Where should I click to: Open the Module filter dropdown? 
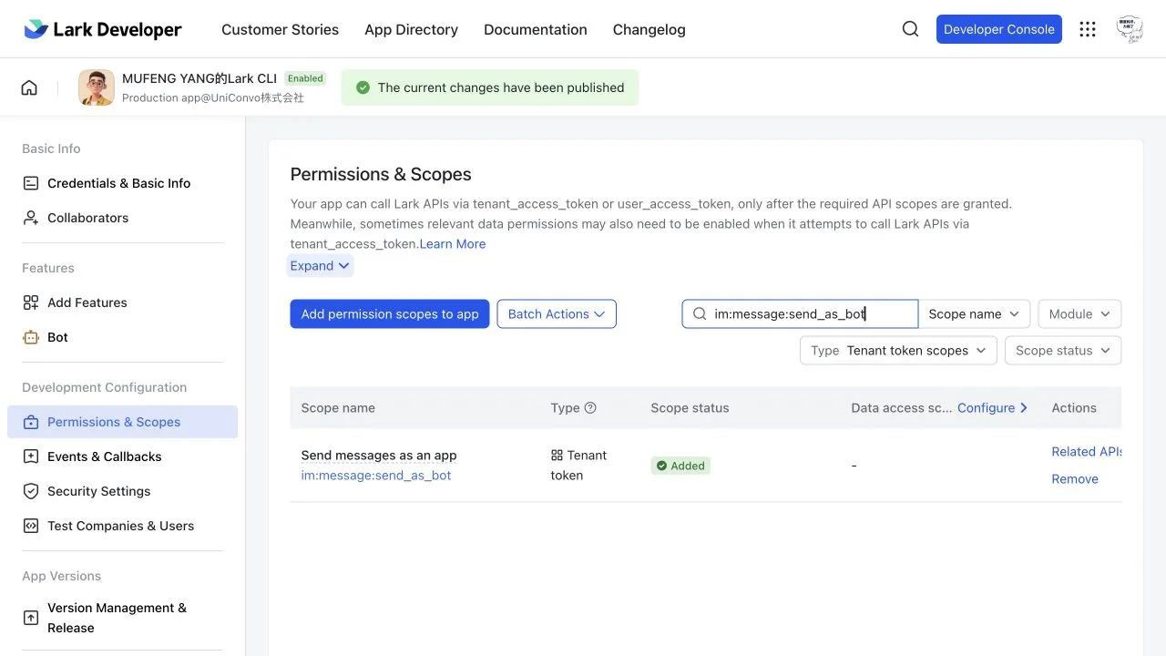(1079, 314)
